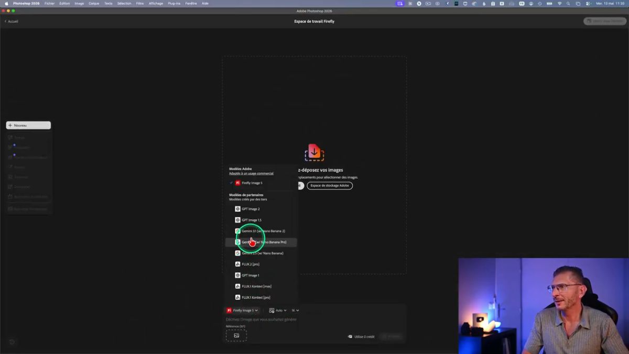Open the Apple menu
Viewport: 629px width, 354px height.
point(6,3)
